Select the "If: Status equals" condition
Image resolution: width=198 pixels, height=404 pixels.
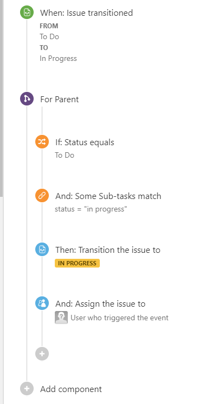85,142
